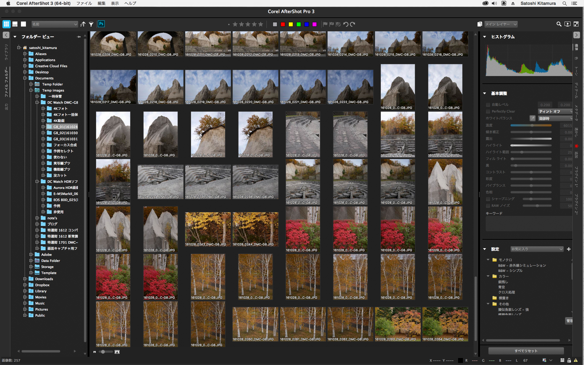Enable the Perfectly Clear checkbox

coord(488,112)
